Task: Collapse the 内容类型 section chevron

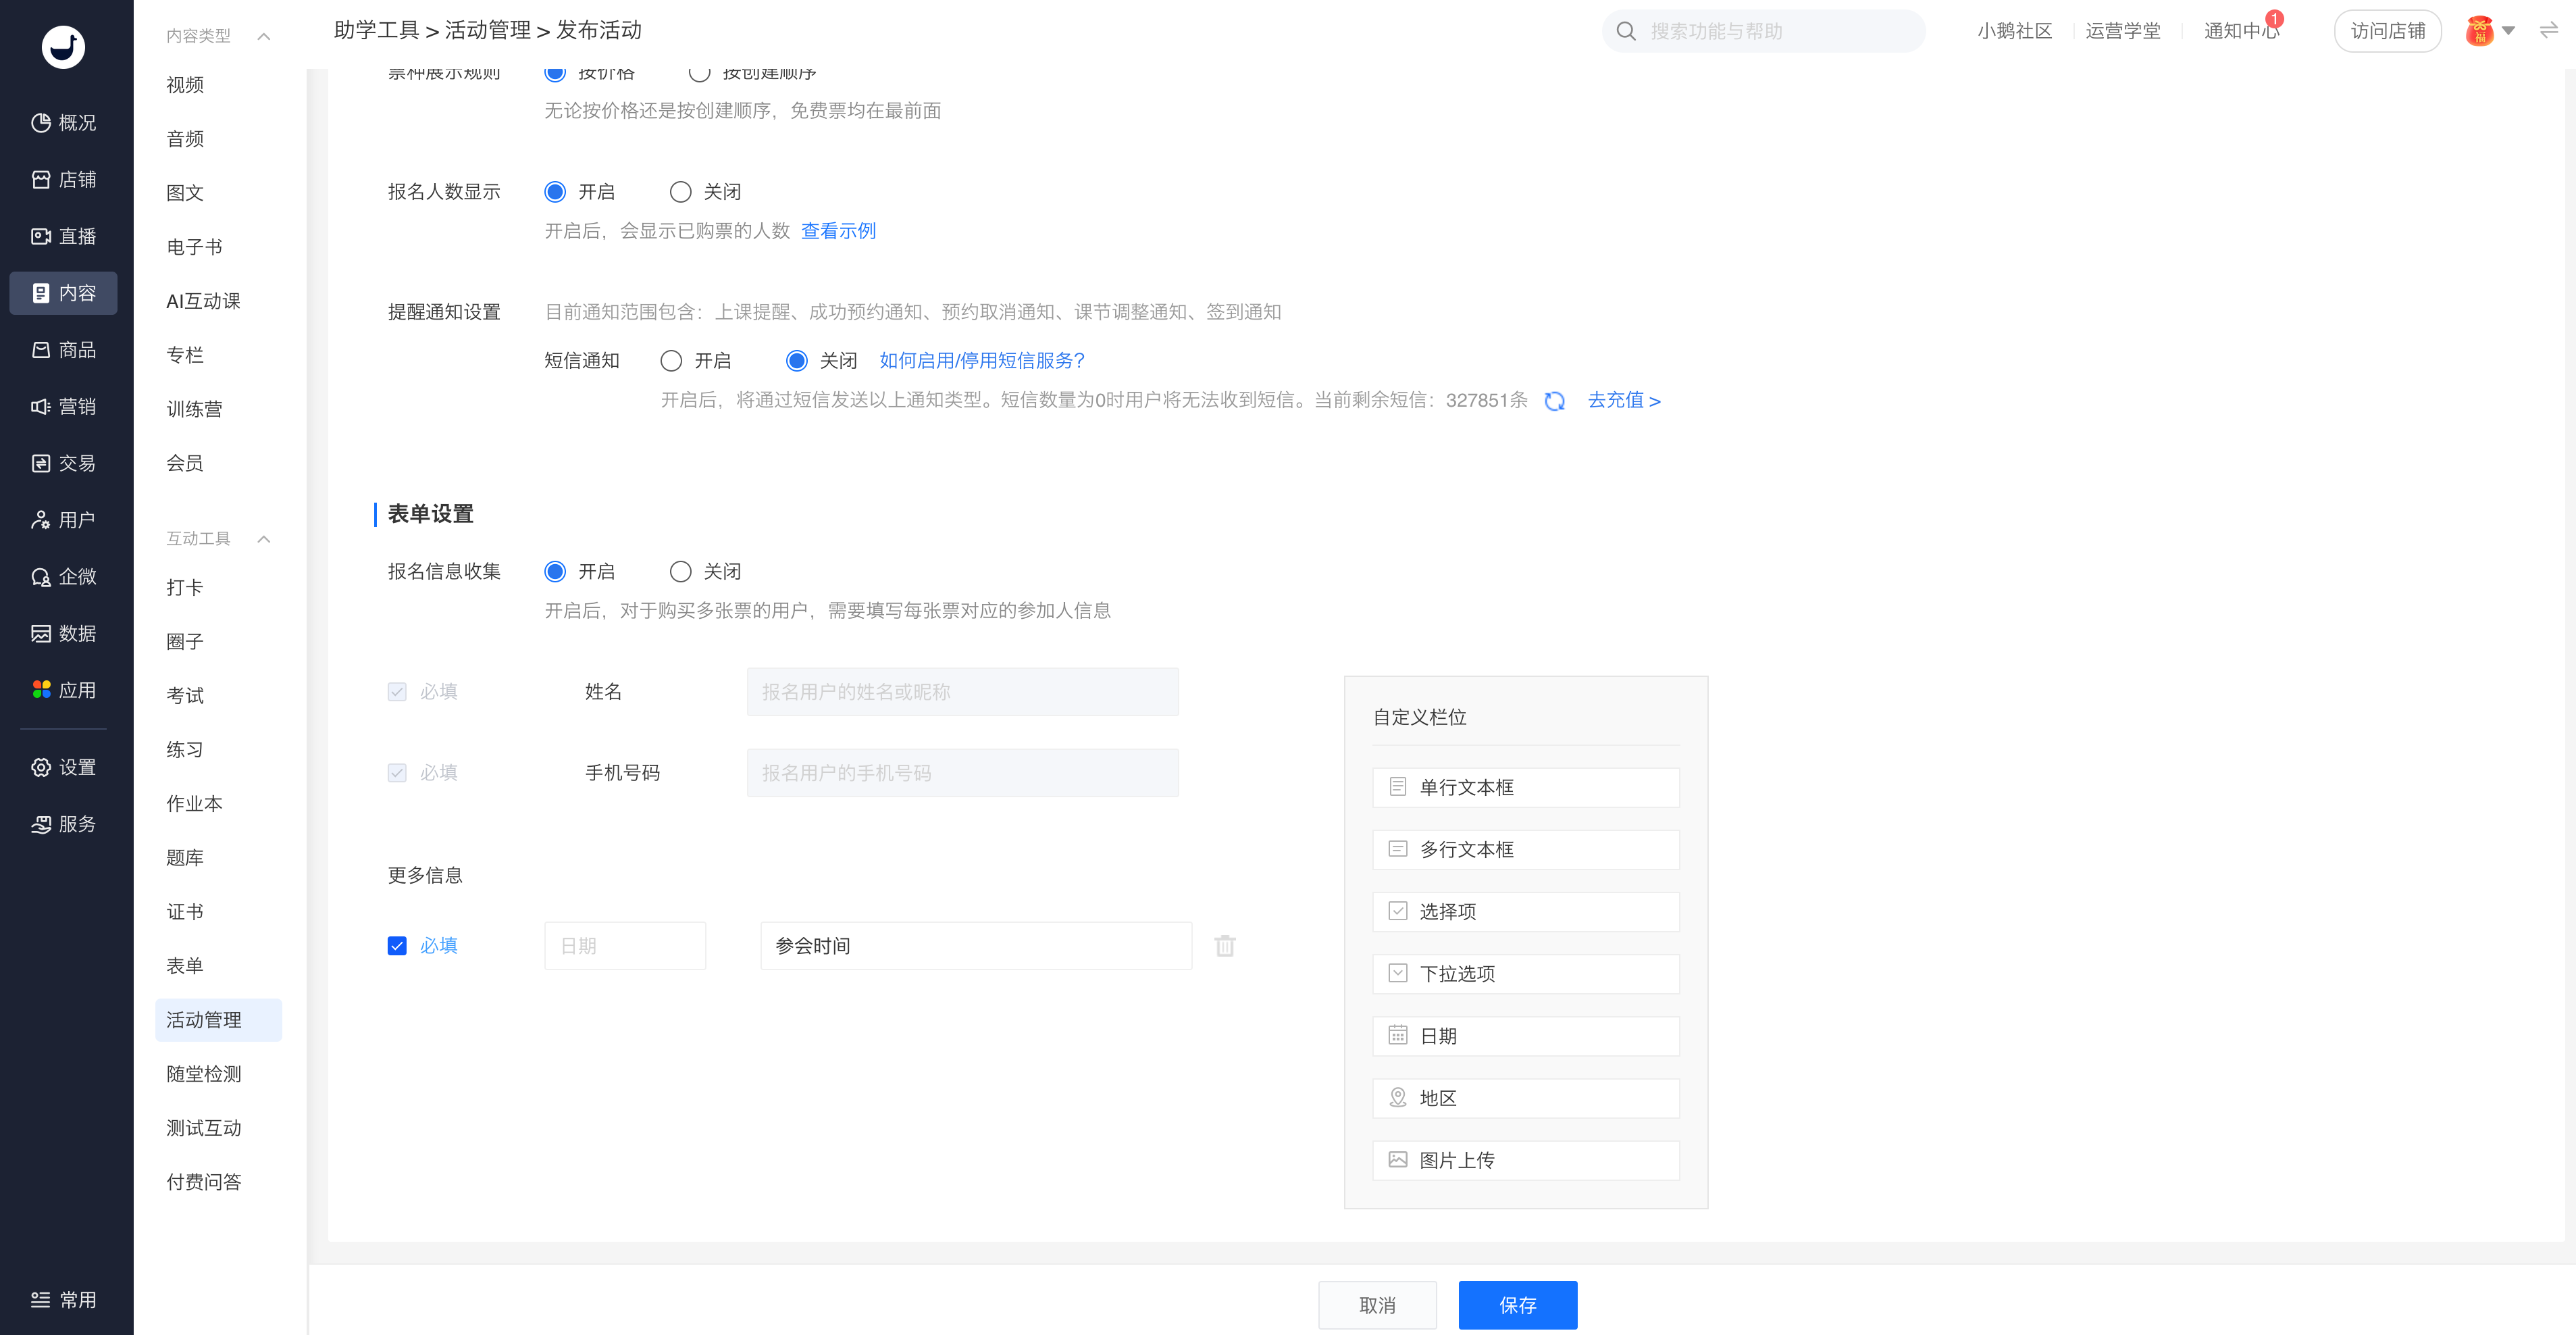Action: 264,36
